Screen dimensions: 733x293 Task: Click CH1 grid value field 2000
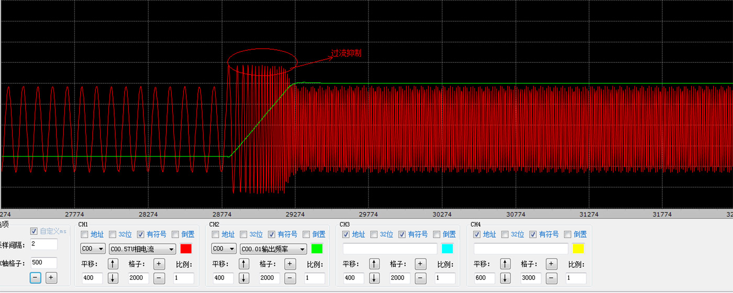(138, 278)
